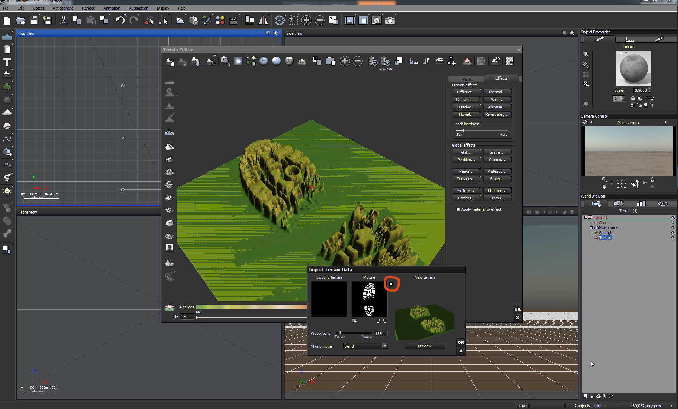Select the Text tool in left sidebar
Viewport: 678px width, 409px height.
coord(7,62)
